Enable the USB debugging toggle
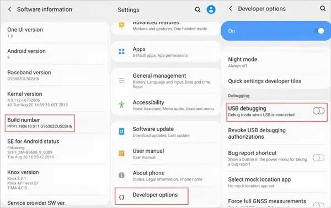 319,111
